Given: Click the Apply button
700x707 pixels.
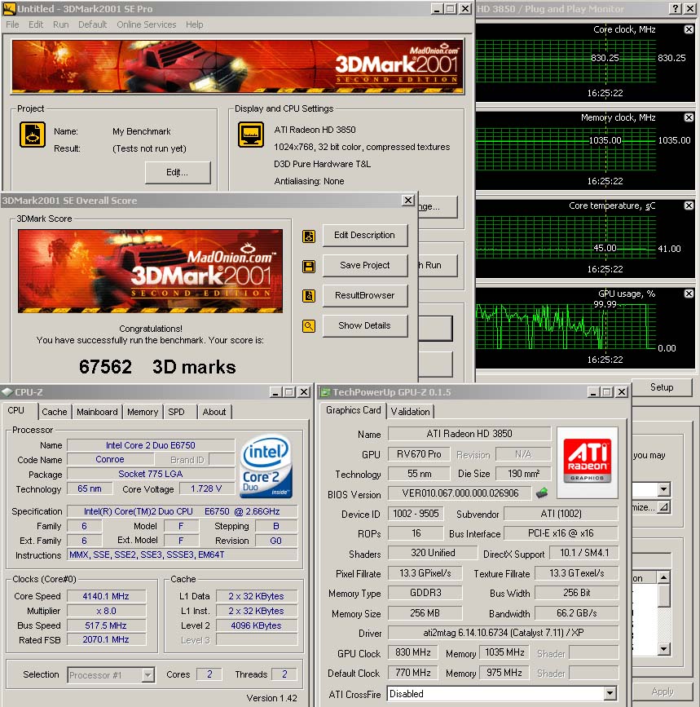Looking at the screenshot, I should click(x=663, y=692).
